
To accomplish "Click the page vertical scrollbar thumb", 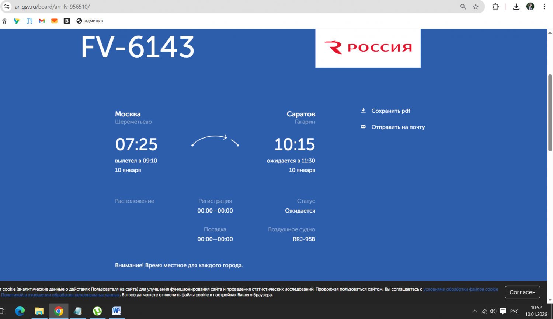I will (550, 112).
